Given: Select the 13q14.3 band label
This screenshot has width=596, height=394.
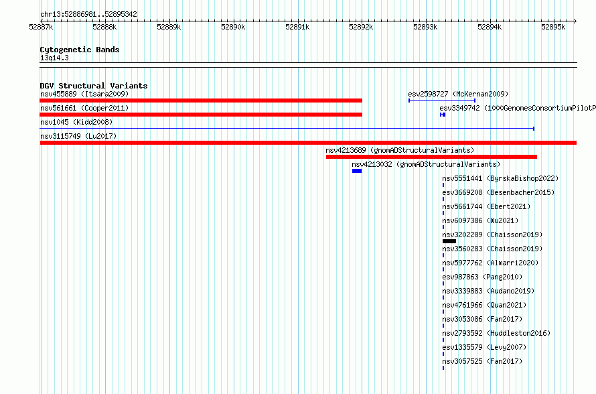Looking at the screenshot, I should [54, 58].
